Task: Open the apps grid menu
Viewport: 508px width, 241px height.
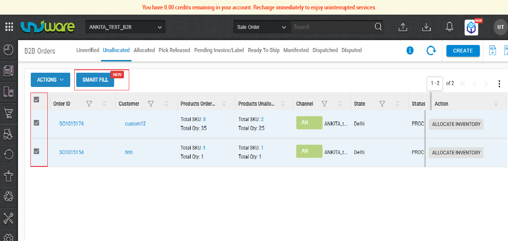Action: [9, 27]
